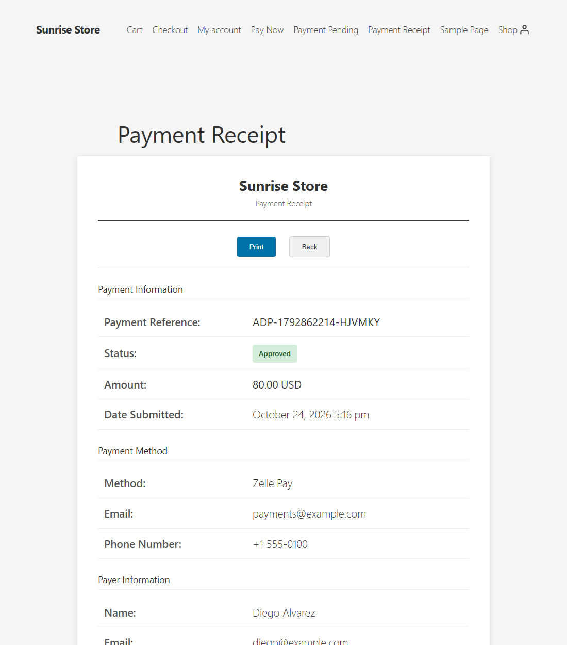Click the Sunrise Store site title link
Screen dimensions: 567x645
(68, 30)
